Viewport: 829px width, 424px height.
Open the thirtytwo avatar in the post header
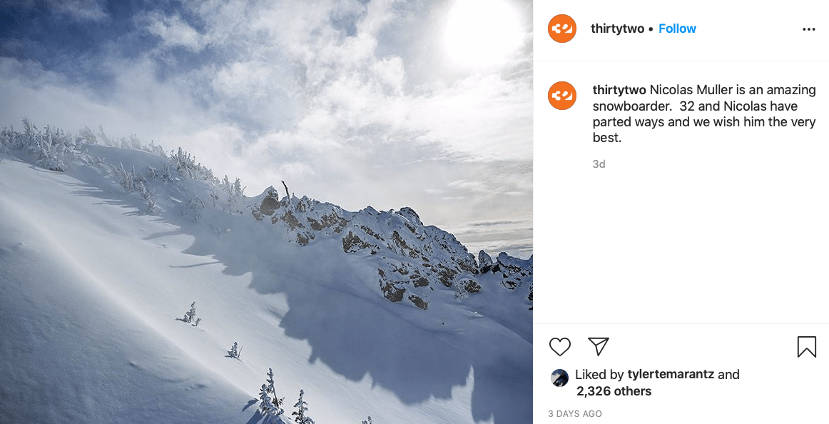click(562, 29)
